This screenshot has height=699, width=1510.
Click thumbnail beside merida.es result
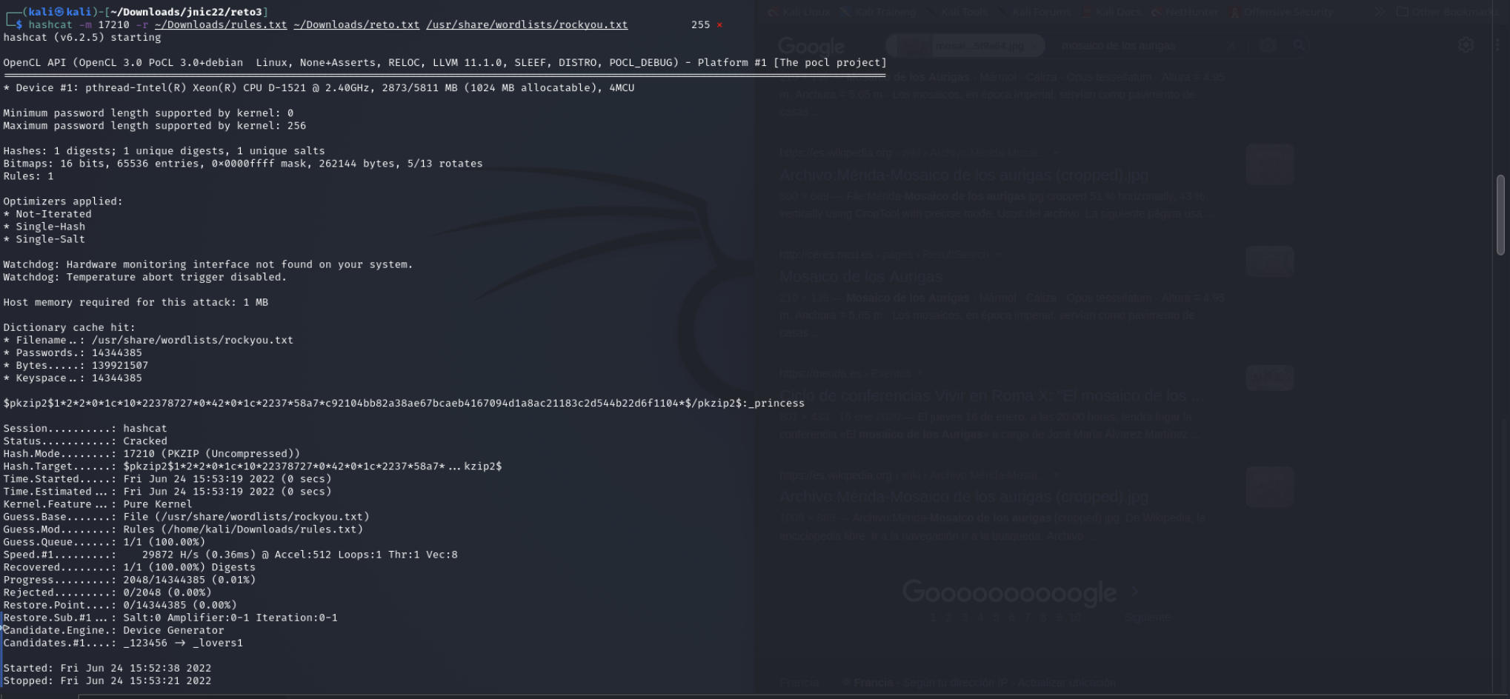click(1270, 378)
